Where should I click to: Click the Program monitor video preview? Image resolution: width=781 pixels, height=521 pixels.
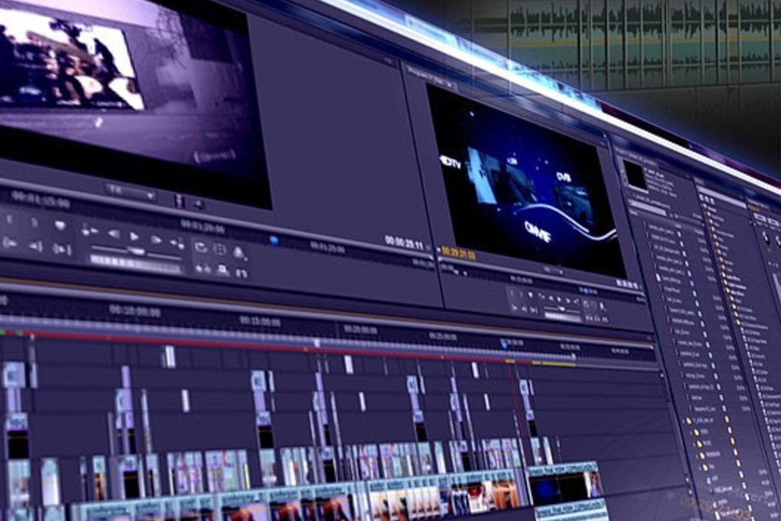pyautogui.click(x=526, y=181)
